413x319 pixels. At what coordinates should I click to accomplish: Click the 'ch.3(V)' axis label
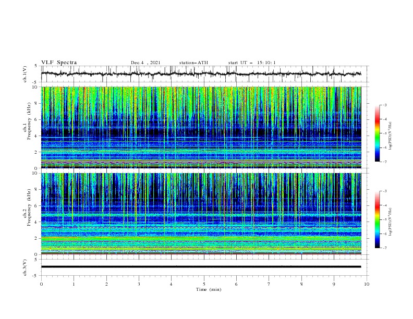coord(25,267)
